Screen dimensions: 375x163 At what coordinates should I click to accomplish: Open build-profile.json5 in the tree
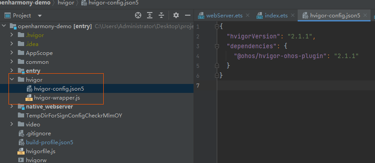click(50, 142)
